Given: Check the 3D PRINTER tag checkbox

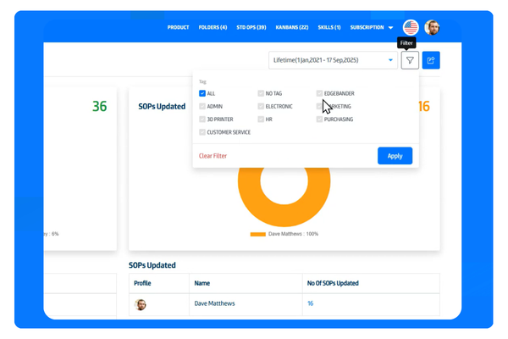Looking at the screenshot, I should coord(202,119).
